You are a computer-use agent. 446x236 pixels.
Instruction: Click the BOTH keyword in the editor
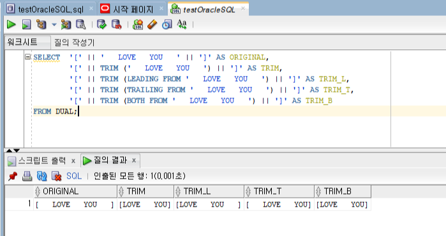click(x=136, y=100)
